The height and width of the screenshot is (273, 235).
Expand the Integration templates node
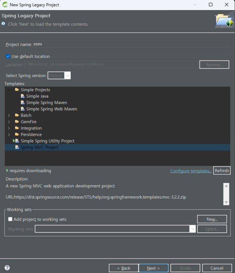(x=9, y=128)
